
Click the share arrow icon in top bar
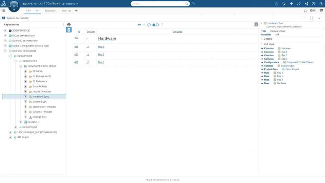(299, 4)
